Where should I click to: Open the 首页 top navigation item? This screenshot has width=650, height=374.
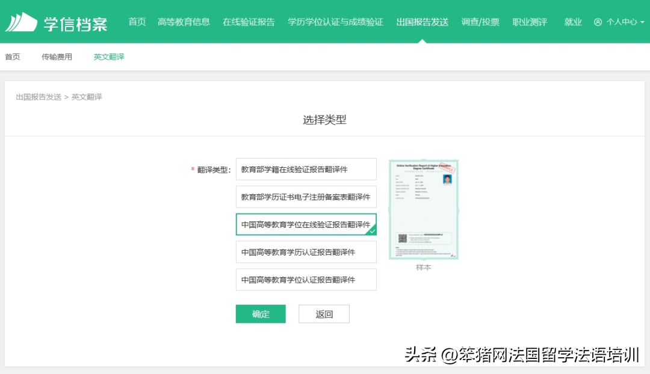point(137,22)
